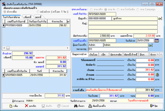Image resolution: width=165 pixels, height=111 pixels.
Task: Click the ส่วนลด amount field
Action: click(x=145, y=75)
